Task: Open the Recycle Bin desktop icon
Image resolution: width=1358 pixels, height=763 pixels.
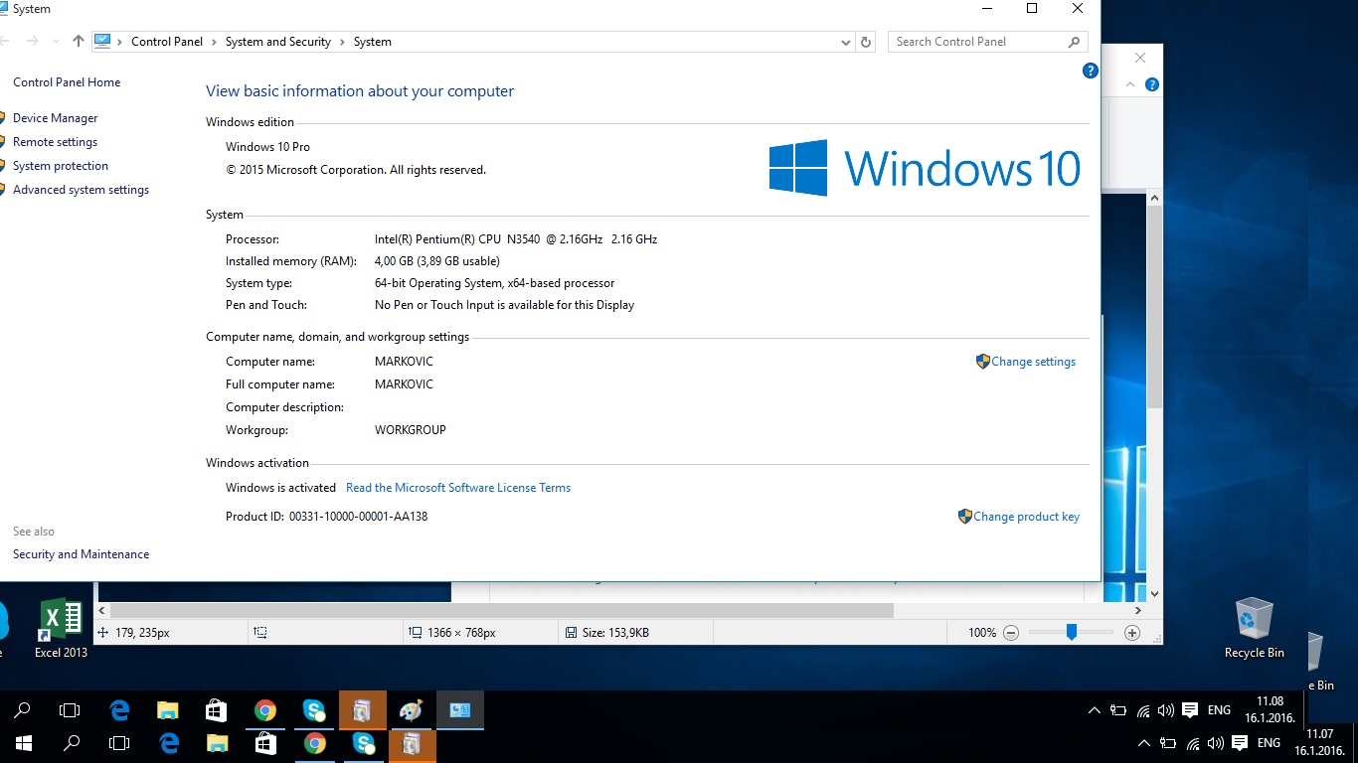Action: point(1254,629)
